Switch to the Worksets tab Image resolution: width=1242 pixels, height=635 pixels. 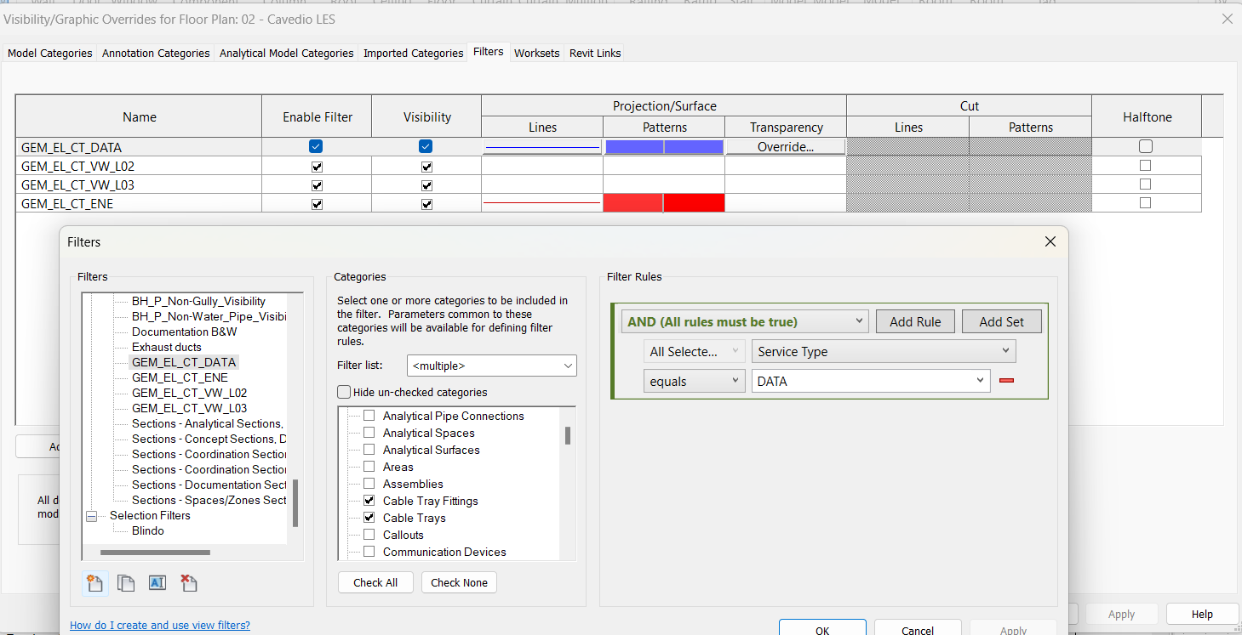536,52
